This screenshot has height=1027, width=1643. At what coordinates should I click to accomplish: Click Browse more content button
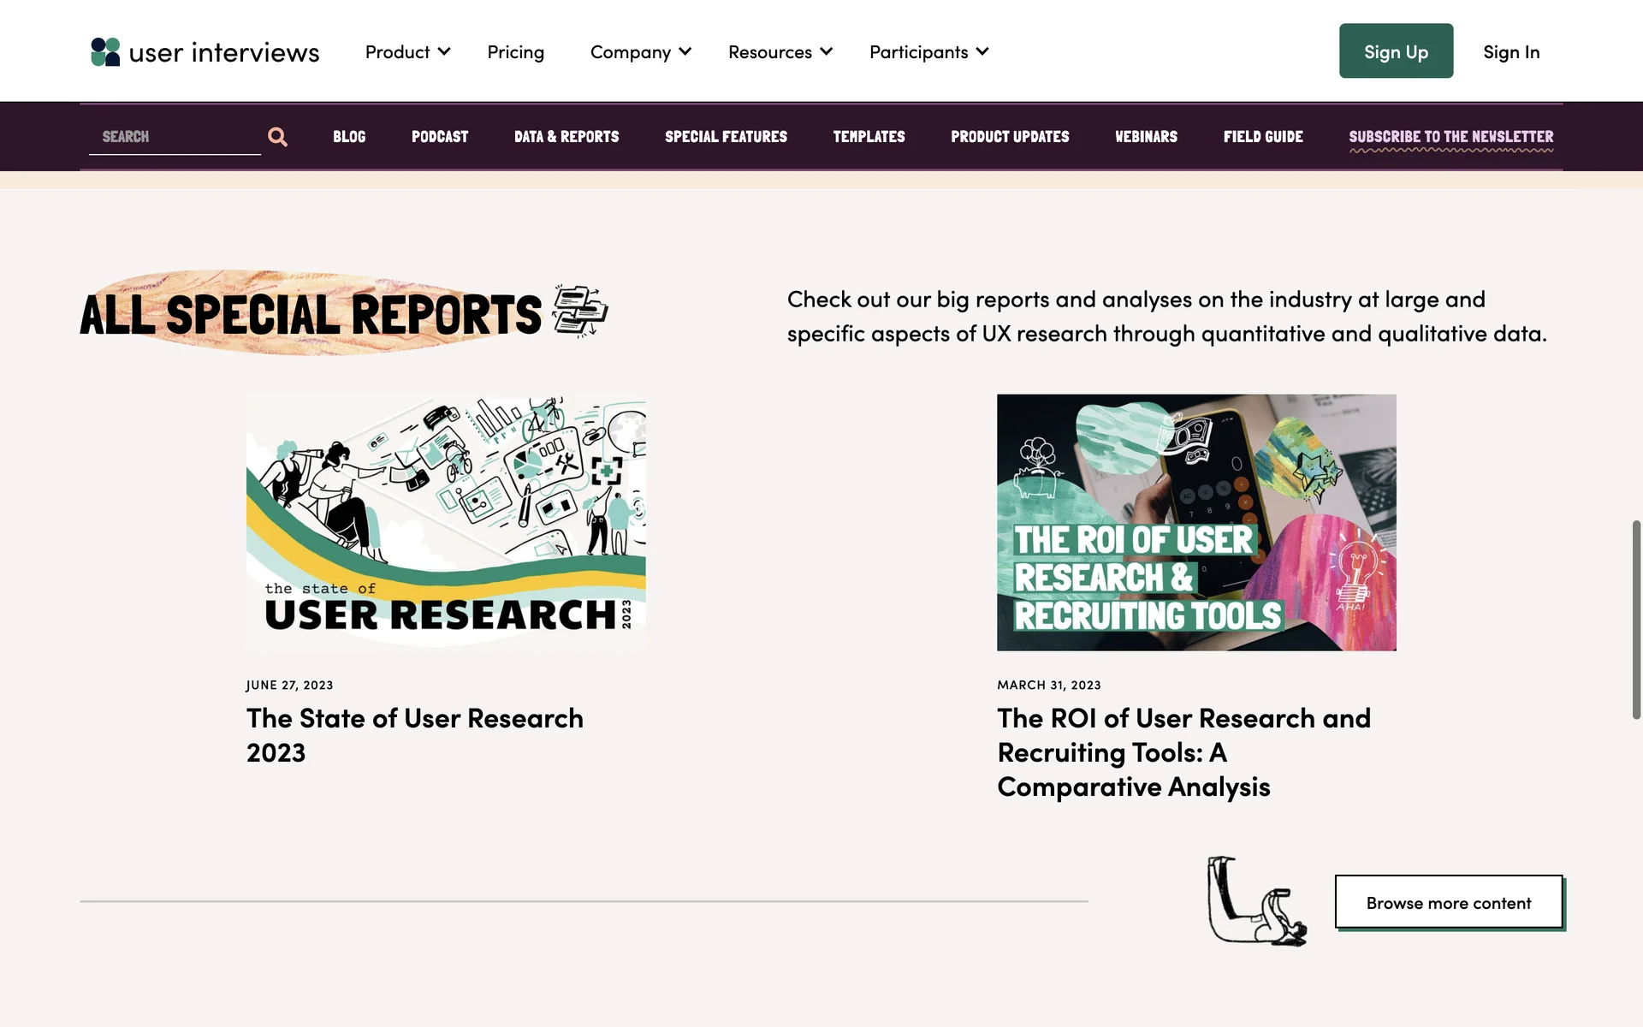tap(1448, 902)
